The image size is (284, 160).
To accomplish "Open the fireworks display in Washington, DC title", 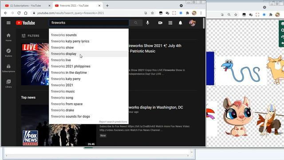I will [156, 108].
